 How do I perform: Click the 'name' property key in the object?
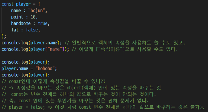16,11
